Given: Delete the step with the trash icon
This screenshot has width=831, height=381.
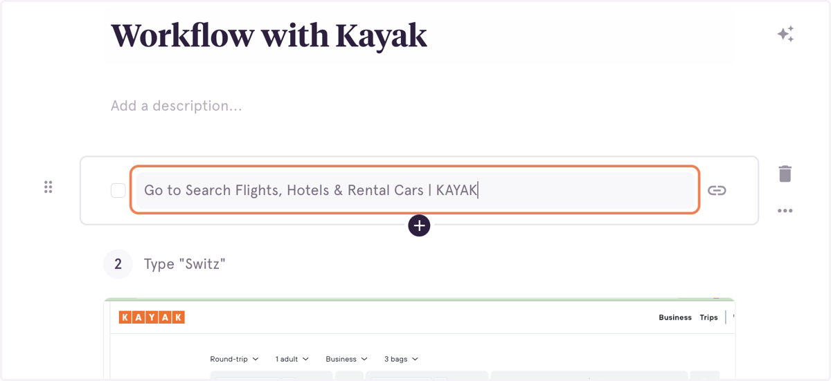Looking at the screenshot, I should (x=785, y=174).
